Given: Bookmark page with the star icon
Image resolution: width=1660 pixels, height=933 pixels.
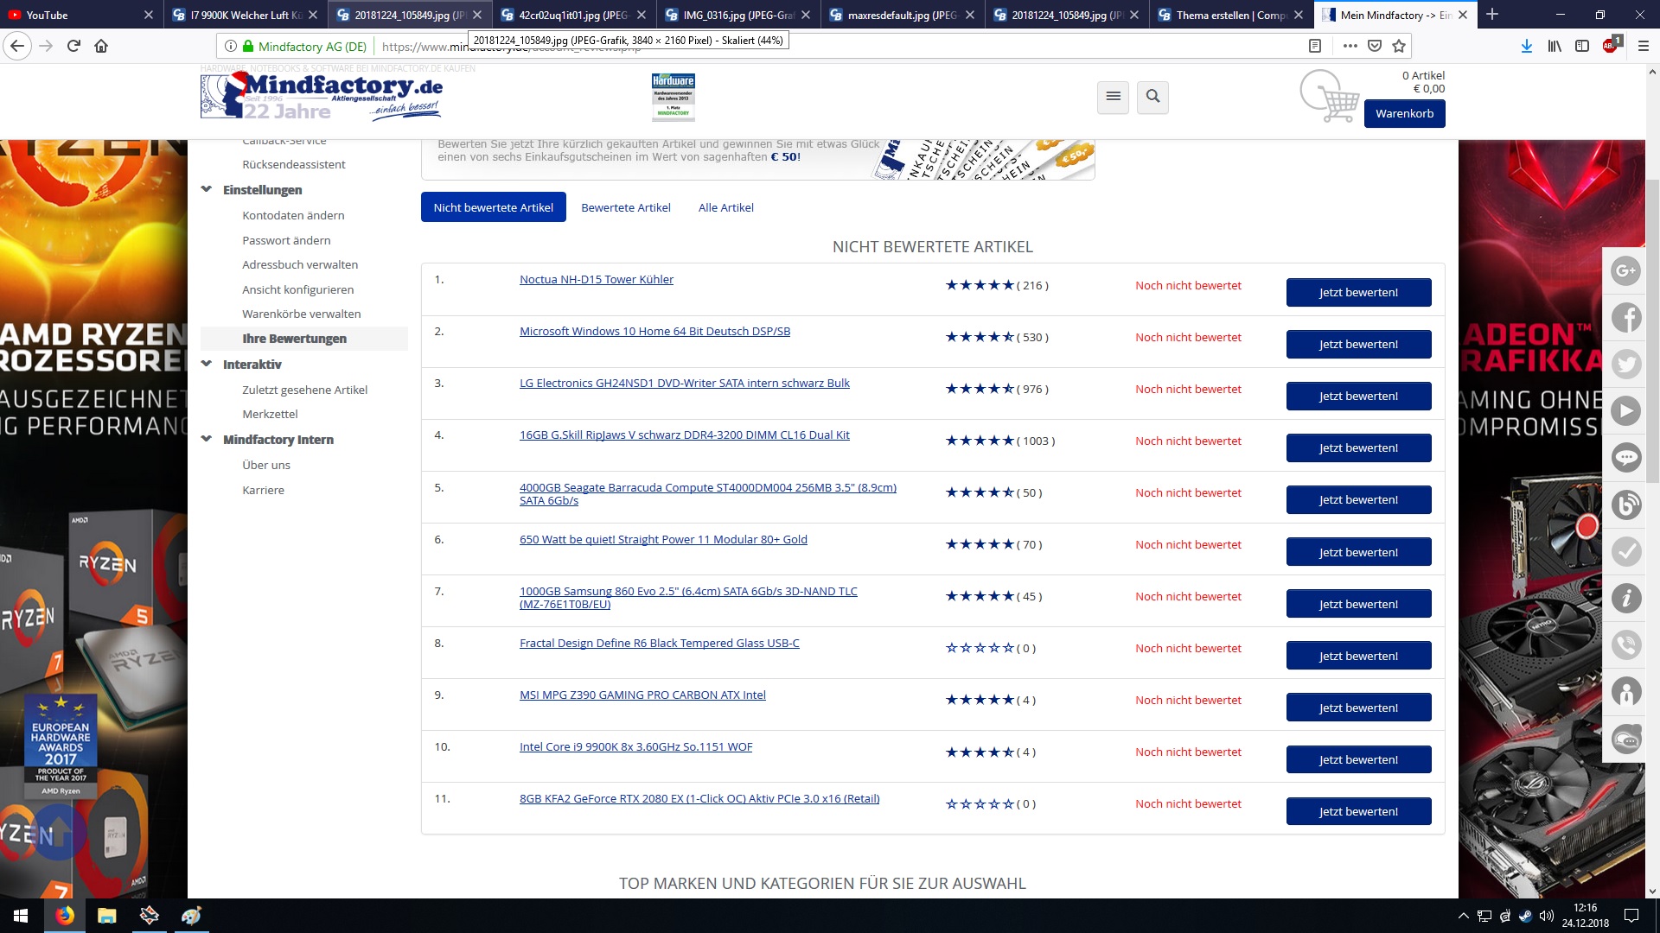Looking at the screenshot, I should (1399, 46).
